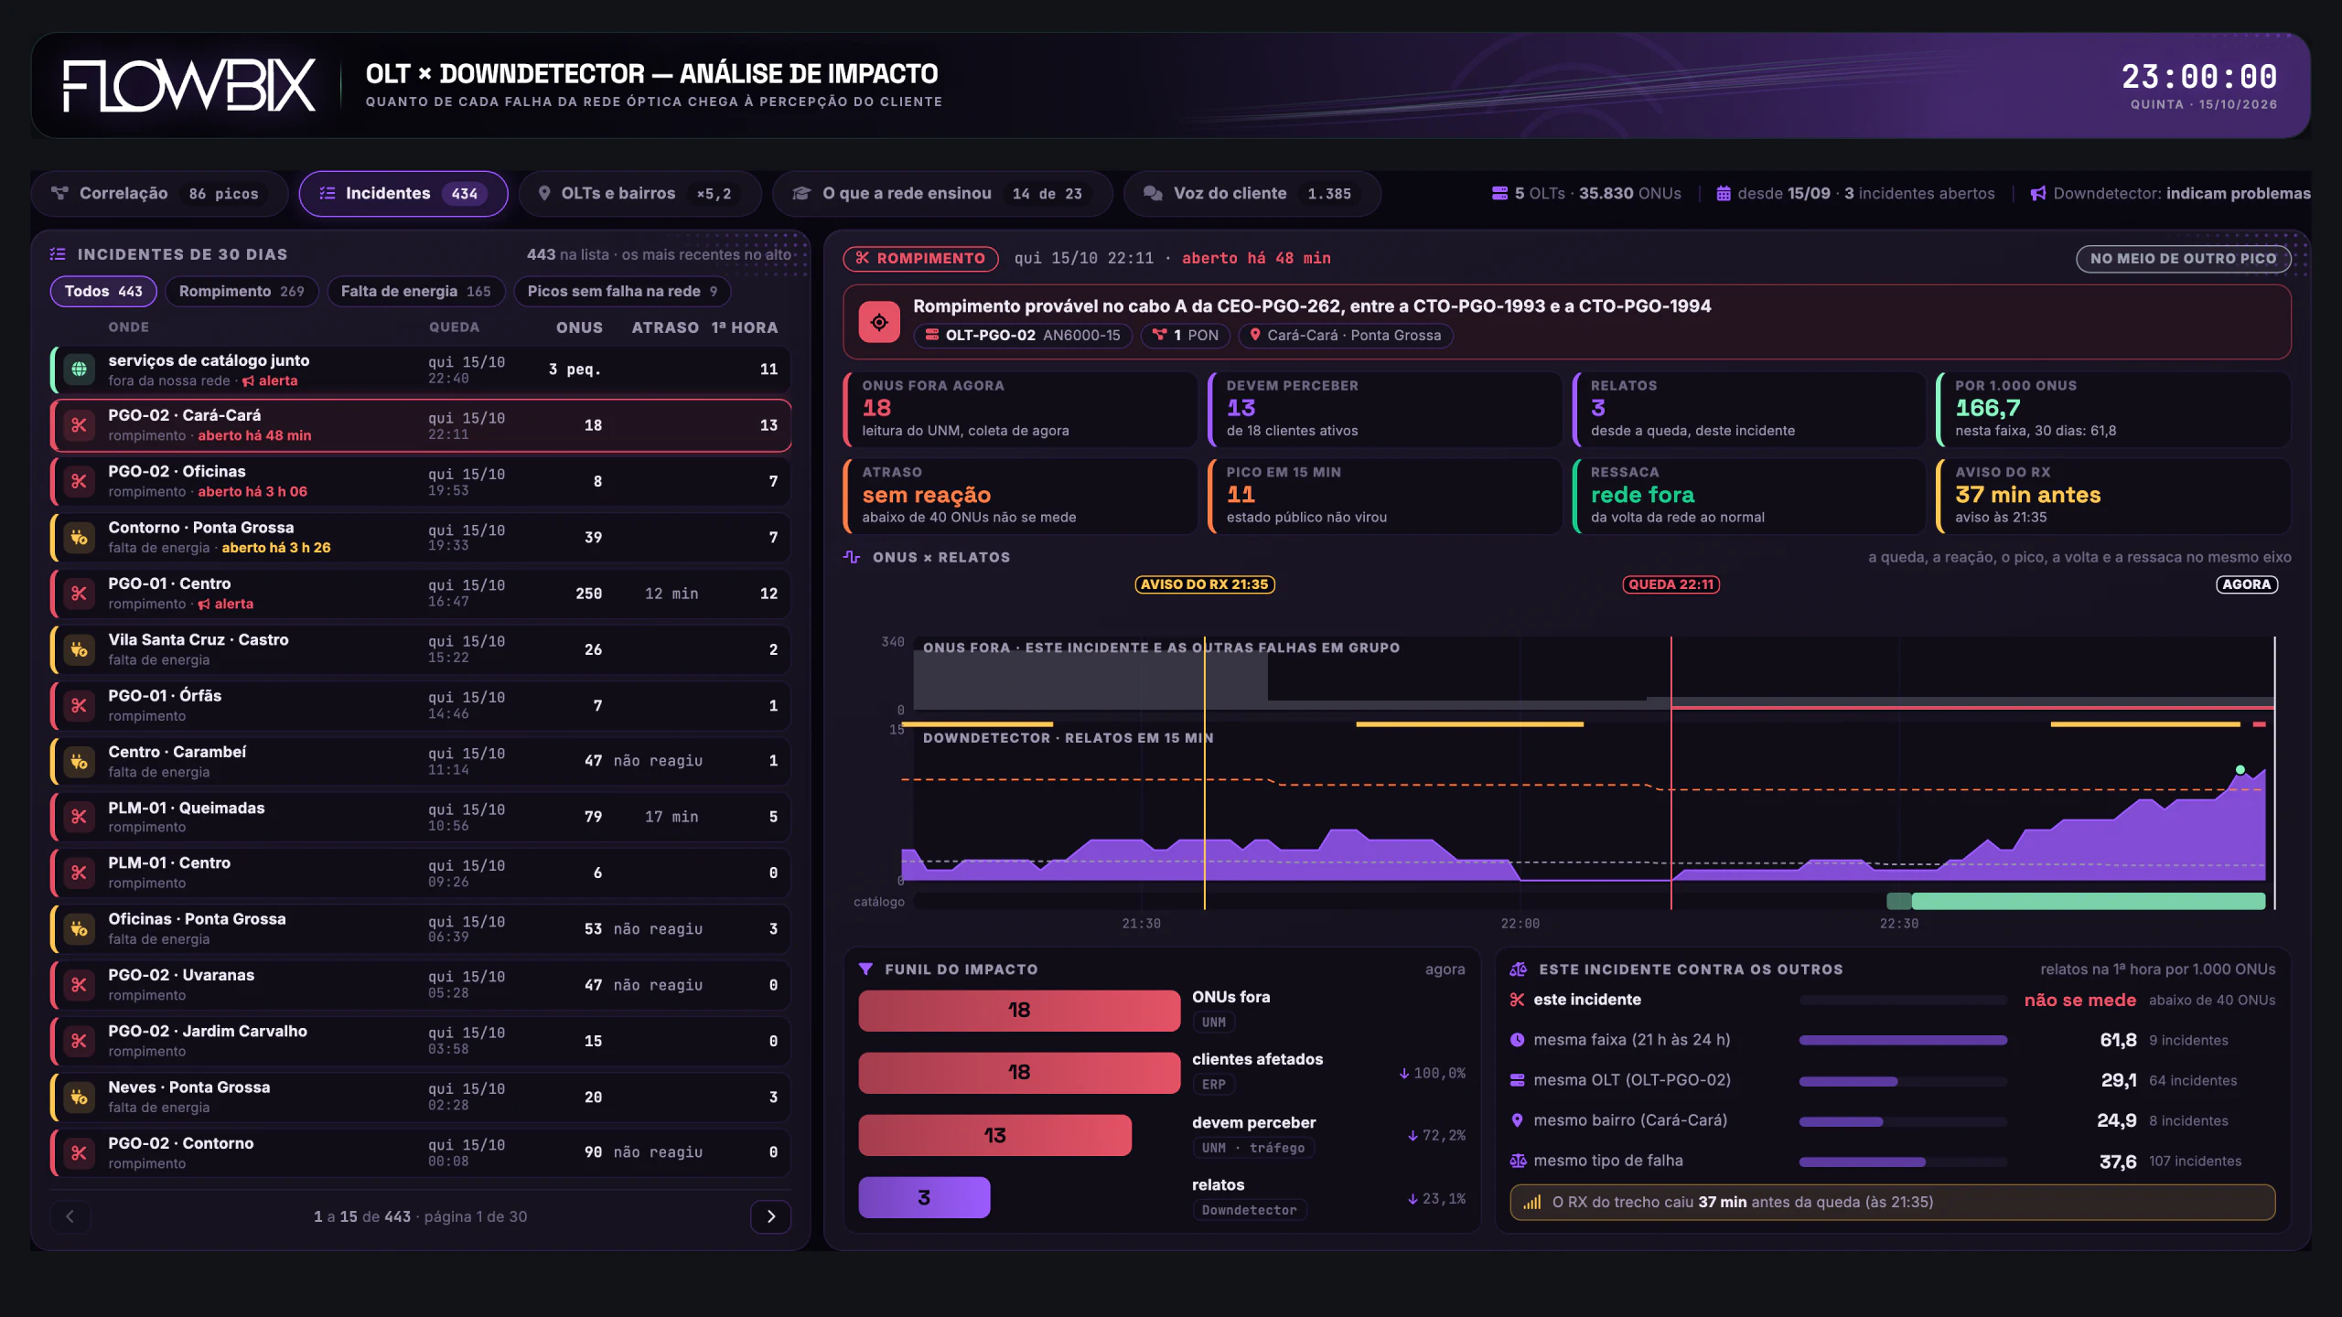Click the ONUS column header
Screen dimensions: 2342x1317
[579, 327]
